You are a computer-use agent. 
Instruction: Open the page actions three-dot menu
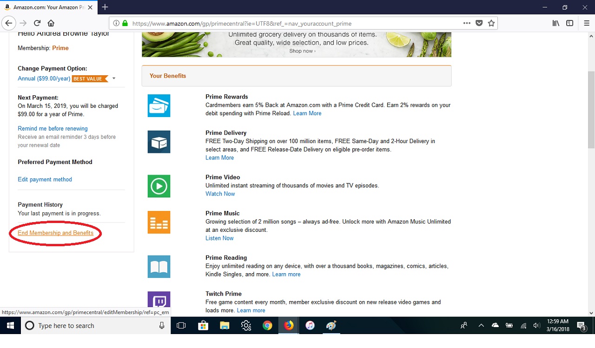[x=467, y=23]
